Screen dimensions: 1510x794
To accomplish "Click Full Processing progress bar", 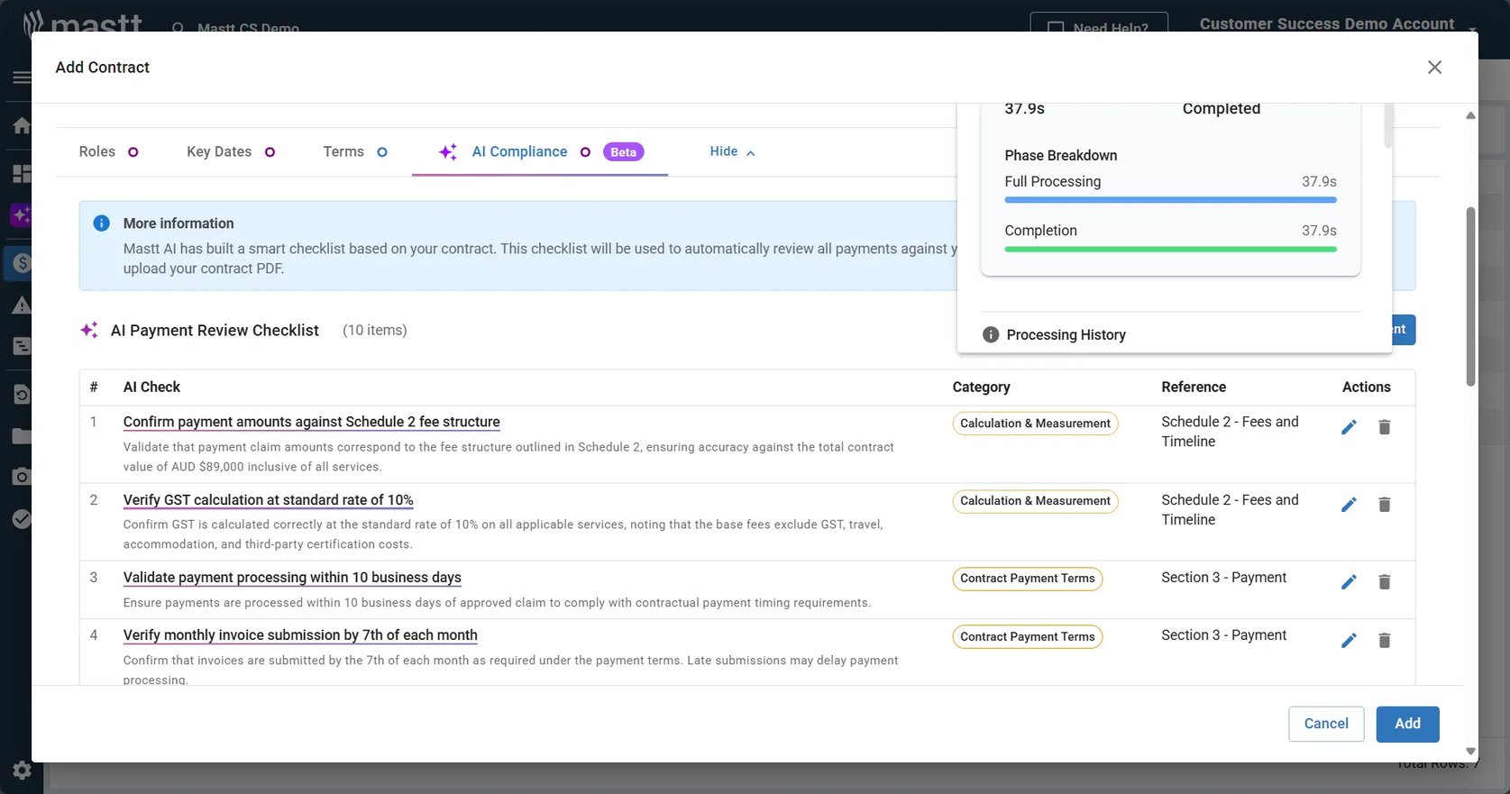I will (1170, 200).
